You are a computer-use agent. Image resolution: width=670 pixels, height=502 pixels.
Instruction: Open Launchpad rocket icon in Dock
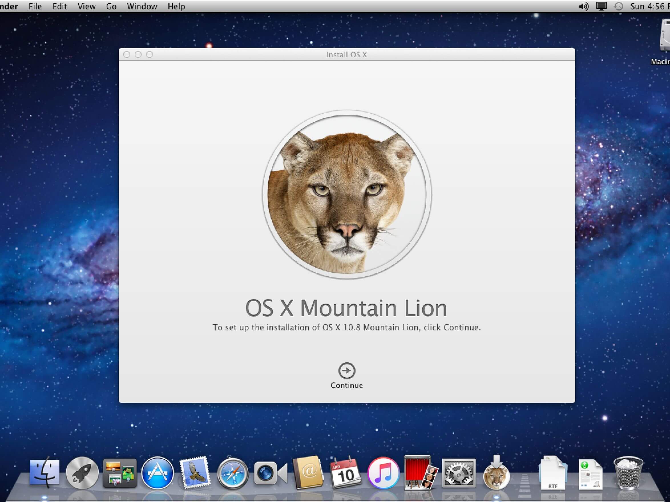[x=82, y=473]
